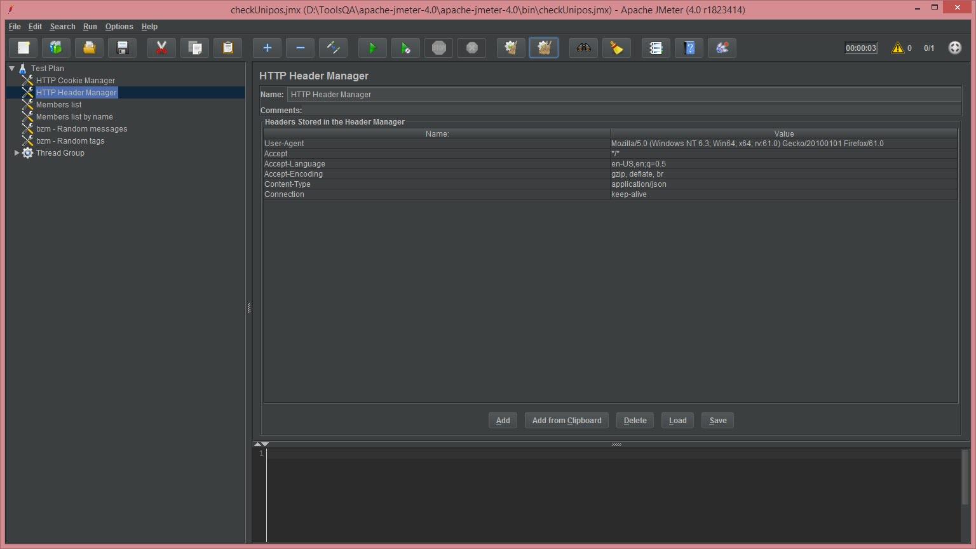Viewport: 976px width, 549px height.
Task: Copy the selected element using toolbar icon
Action: (x=195, y=48)
